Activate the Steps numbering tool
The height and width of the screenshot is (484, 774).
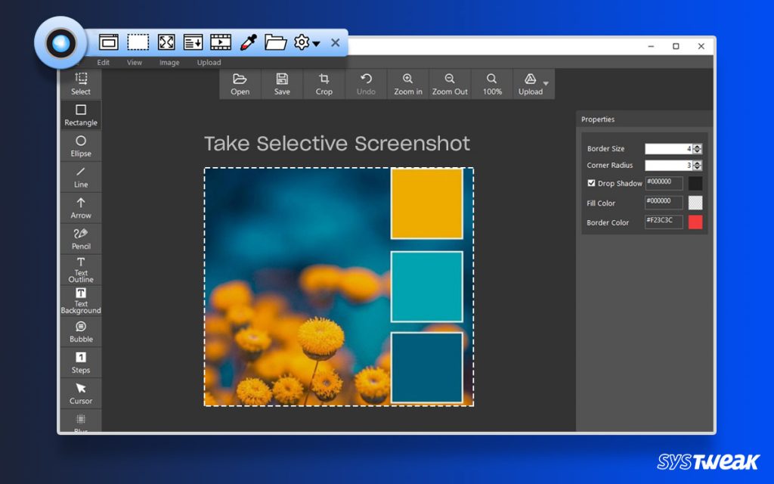point(80,361)
